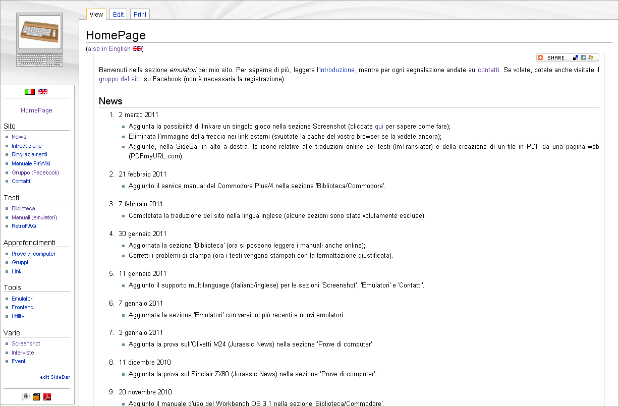Open Contatti in the sidebar

(x=21, y=181)
